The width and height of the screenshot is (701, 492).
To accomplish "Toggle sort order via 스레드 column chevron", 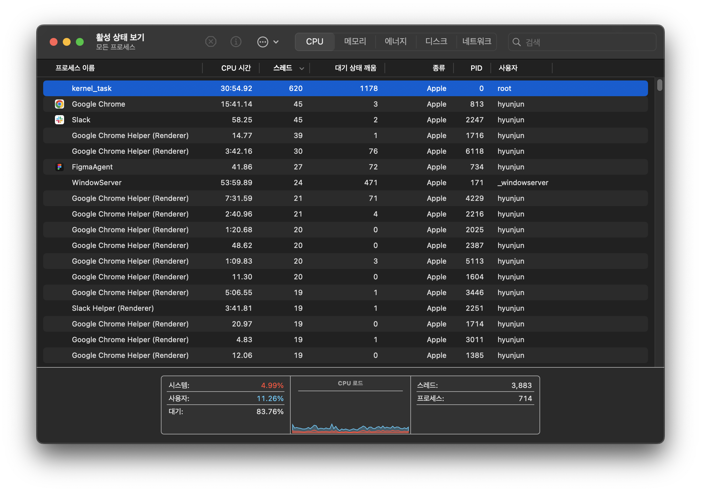I will click(301, 68).
